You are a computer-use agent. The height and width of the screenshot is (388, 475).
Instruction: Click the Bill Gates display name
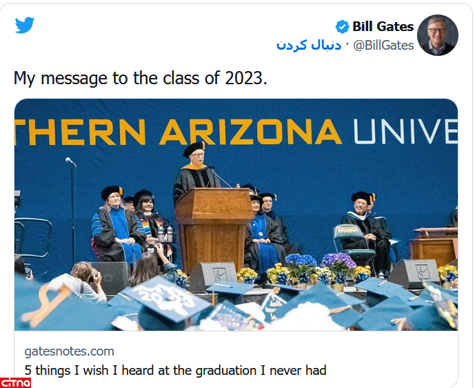point(383,27)
